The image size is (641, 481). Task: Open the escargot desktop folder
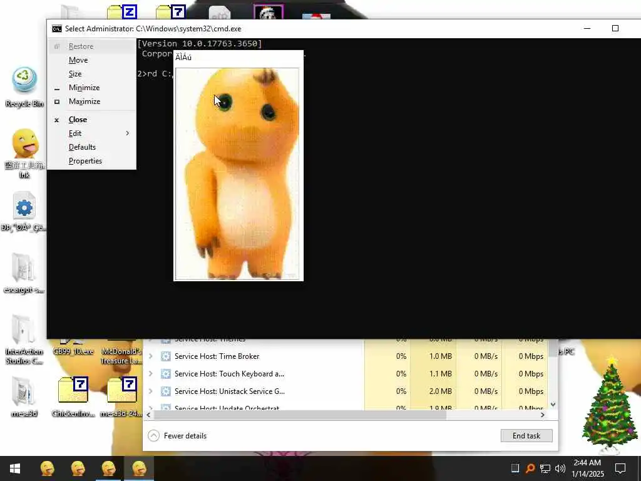click(23, 273)
